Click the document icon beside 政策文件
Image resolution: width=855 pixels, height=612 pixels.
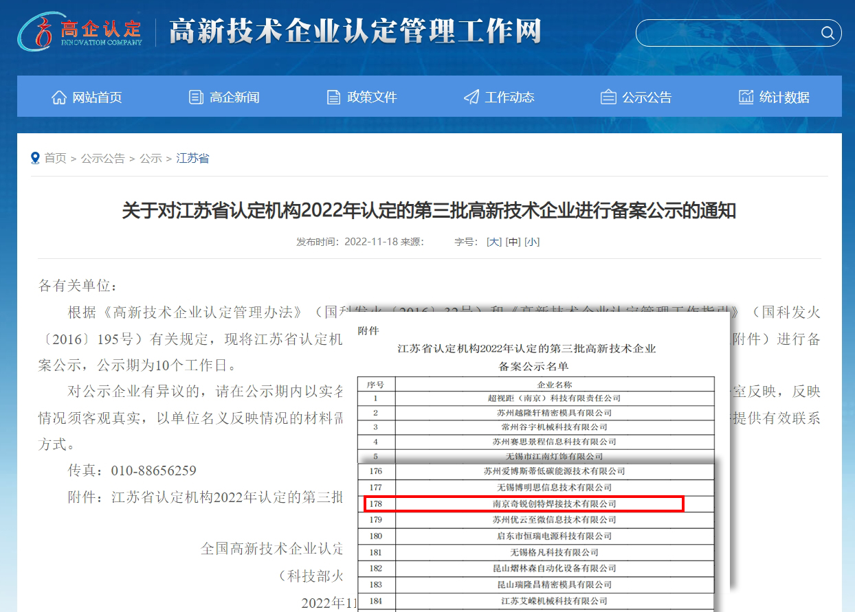[333, 98]
